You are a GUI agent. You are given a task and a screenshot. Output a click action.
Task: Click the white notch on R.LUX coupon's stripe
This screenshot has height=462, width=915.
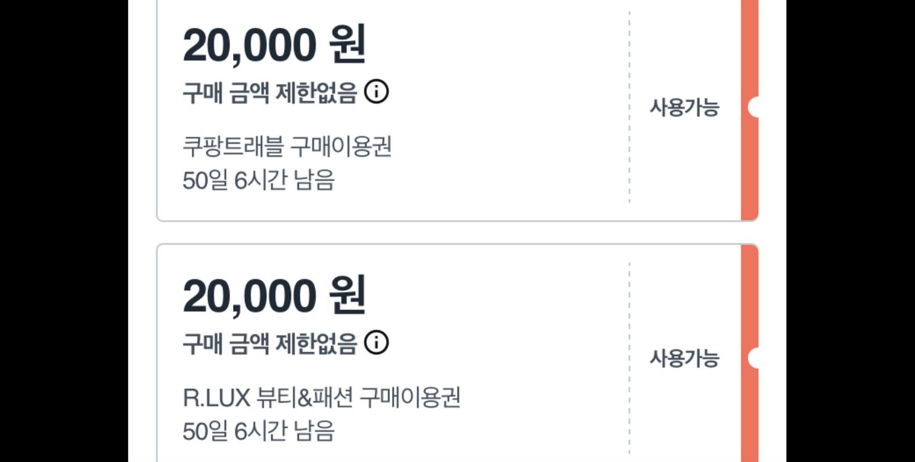[x=753, y=358]
